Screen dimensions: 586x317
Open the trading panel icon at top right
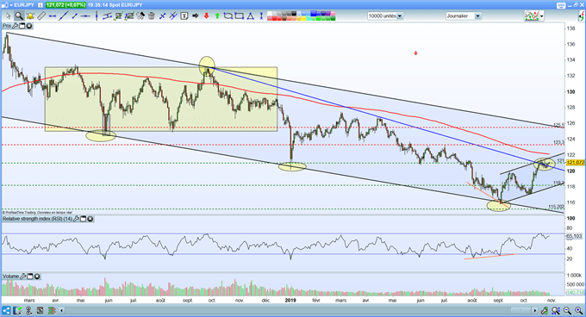tap(582, 16)
